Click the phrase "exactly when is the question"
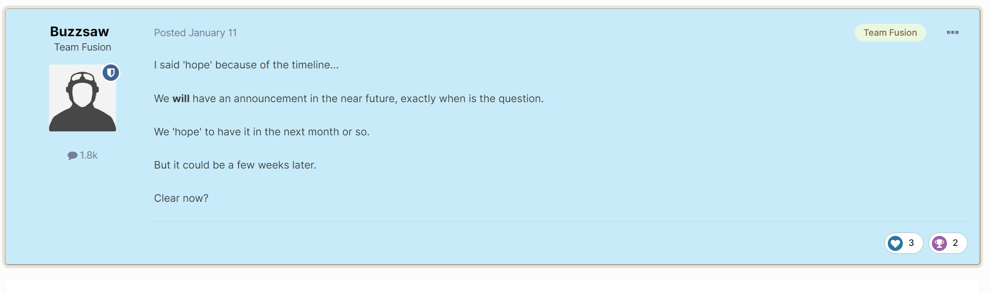This screenshot has height=292, width=990. coord(471,99)
